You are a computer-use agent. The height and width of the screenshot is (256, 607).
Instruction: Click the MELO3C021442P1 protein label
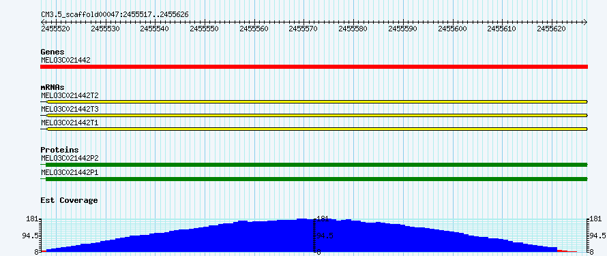point(70,172)
